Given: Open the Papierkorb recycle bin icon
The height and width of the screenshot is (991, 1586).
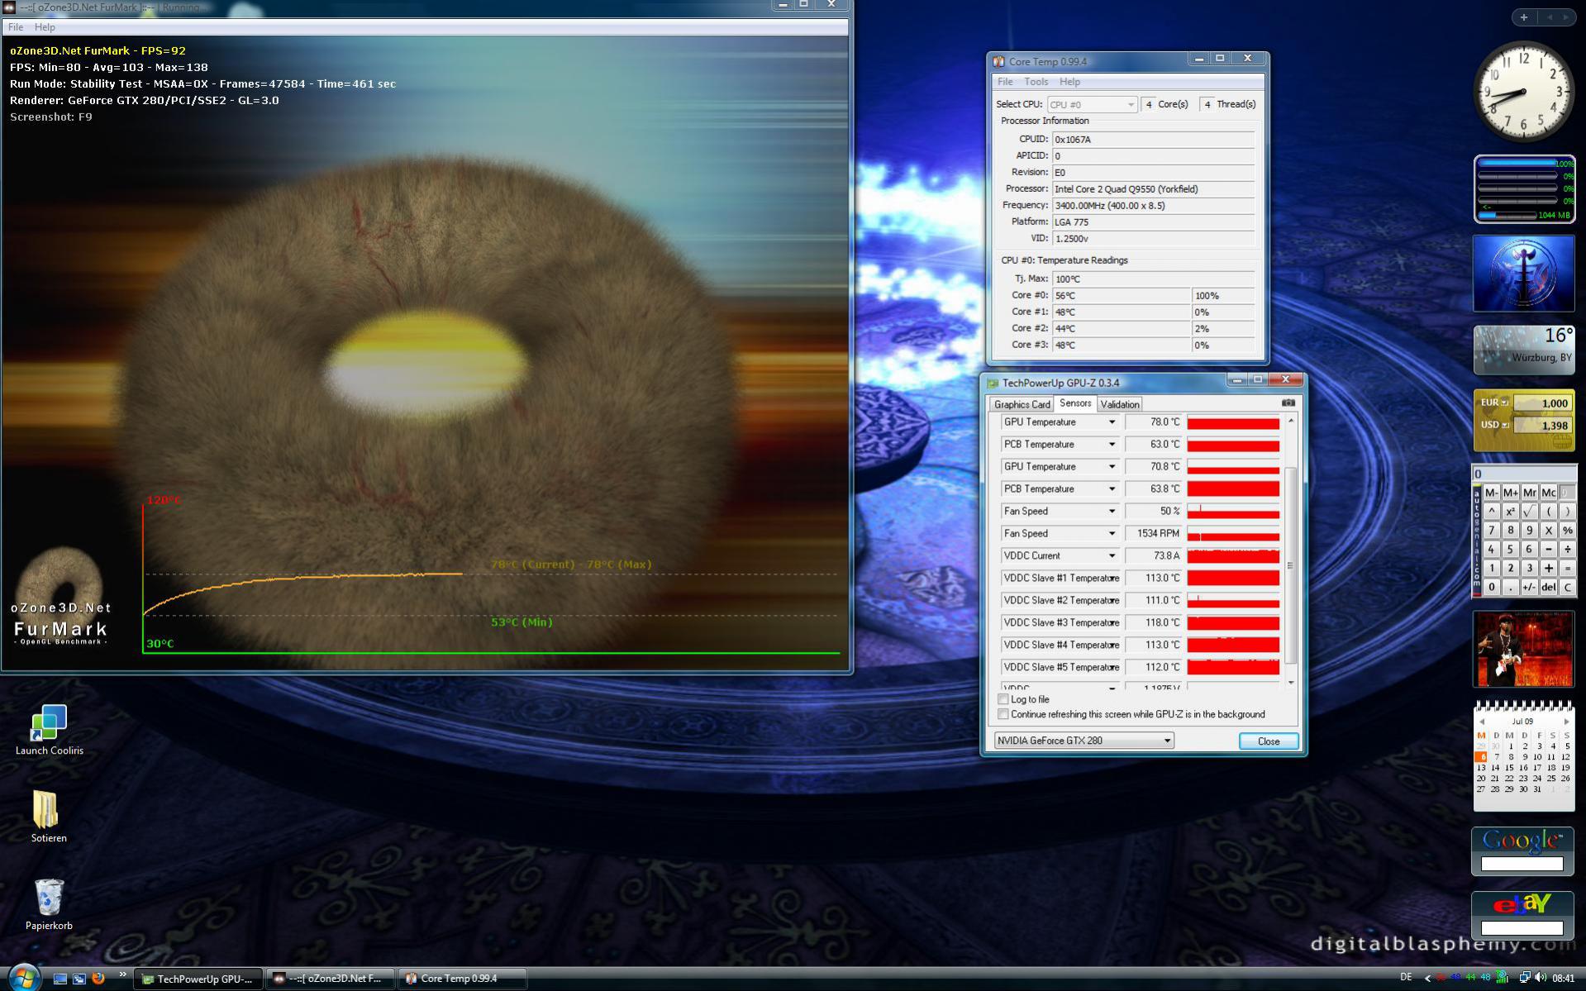Looking at the screenshot, I should pyautogui.click(x=49, y=904).
